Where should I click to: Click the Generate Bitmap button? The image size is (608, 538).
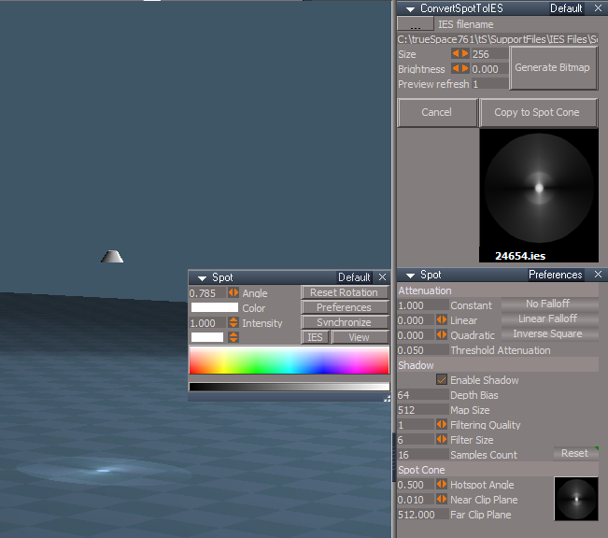click(x=553, y=68)
